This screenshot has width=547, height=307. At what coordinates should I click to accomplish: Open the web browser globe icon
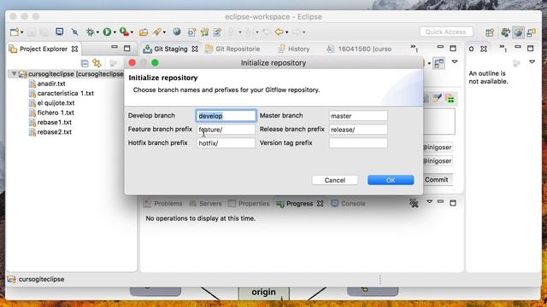(x=177, y=32)
